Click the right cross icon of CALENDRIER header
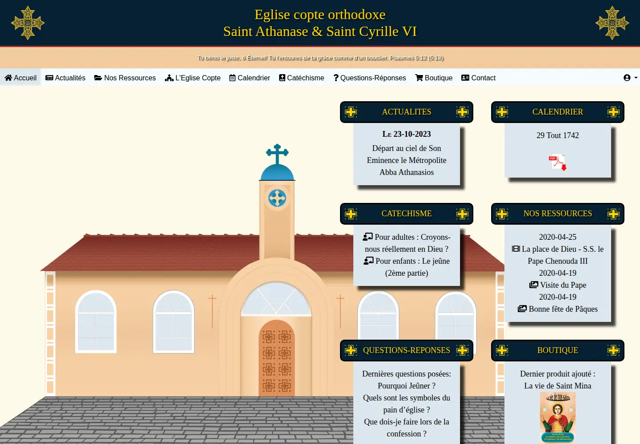Screen dimensions: 640x444 (x=613, y=112)
